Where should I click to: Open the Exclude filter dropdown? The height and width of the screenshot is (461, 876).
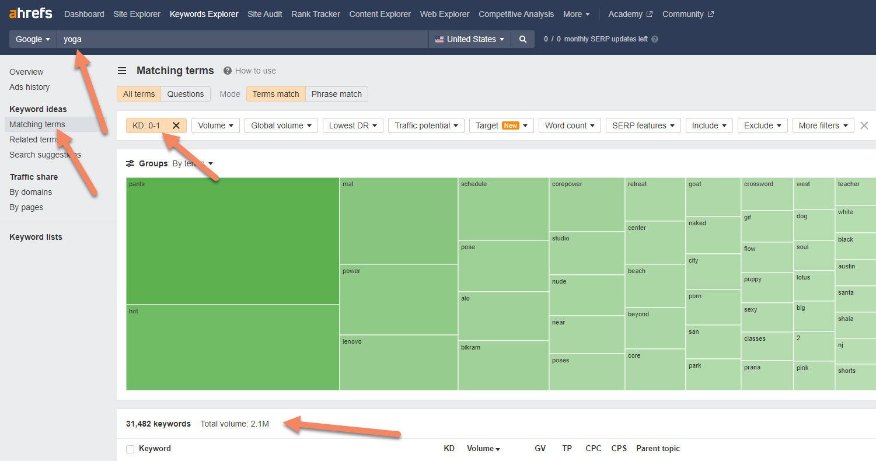tap(763, 125)
